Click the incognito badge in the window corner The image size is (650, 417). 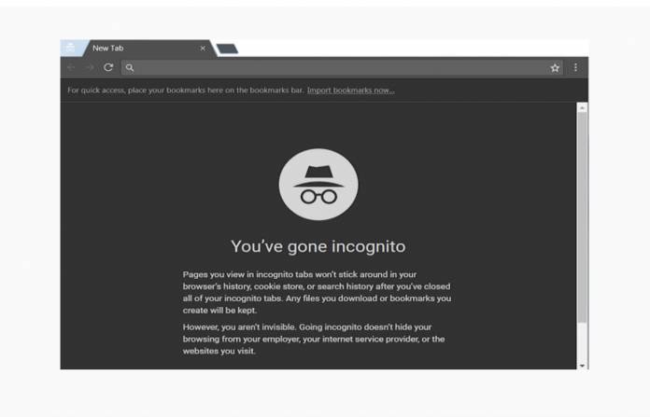tap(71, 48)
